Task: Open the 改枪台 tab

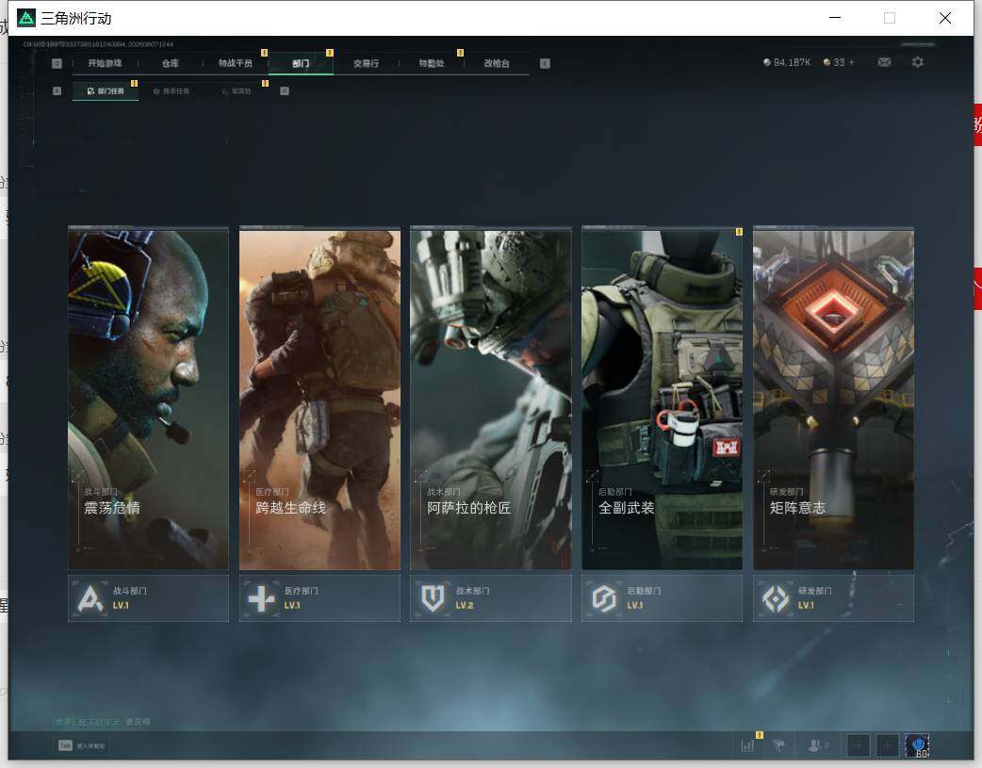Action: click(x=497, y=63)
